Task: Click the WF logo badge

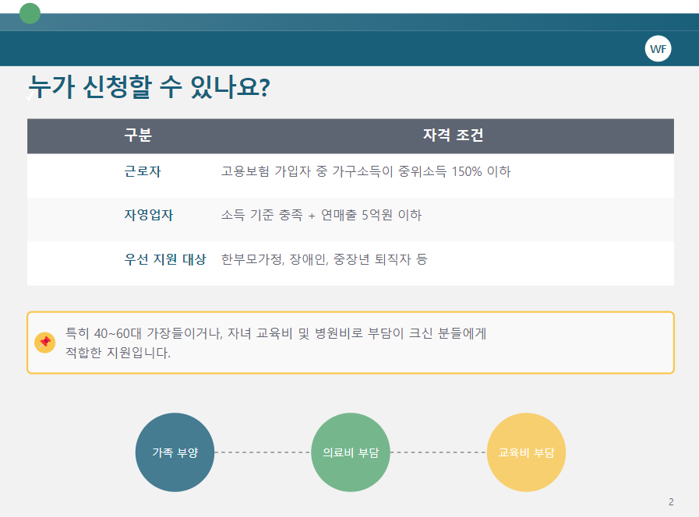Action: point(658,48)
